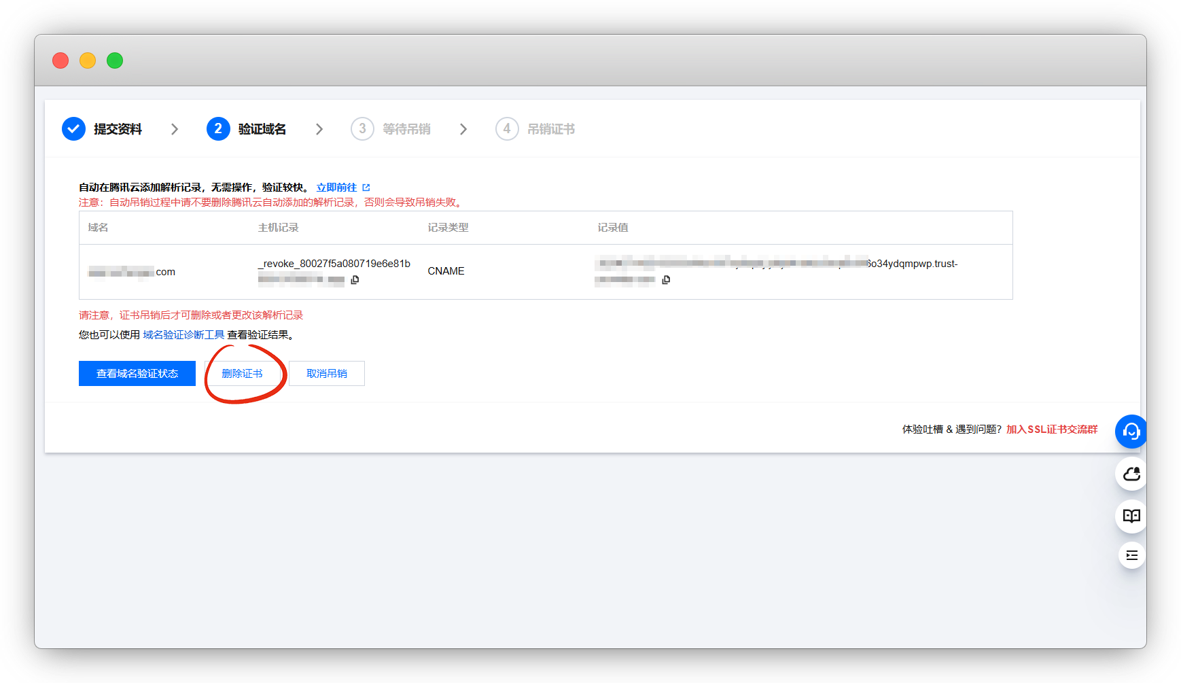Click the chevron arrow after 验证域名
The width and height of the screenshot is (1181, 683).
pos(319,129)
